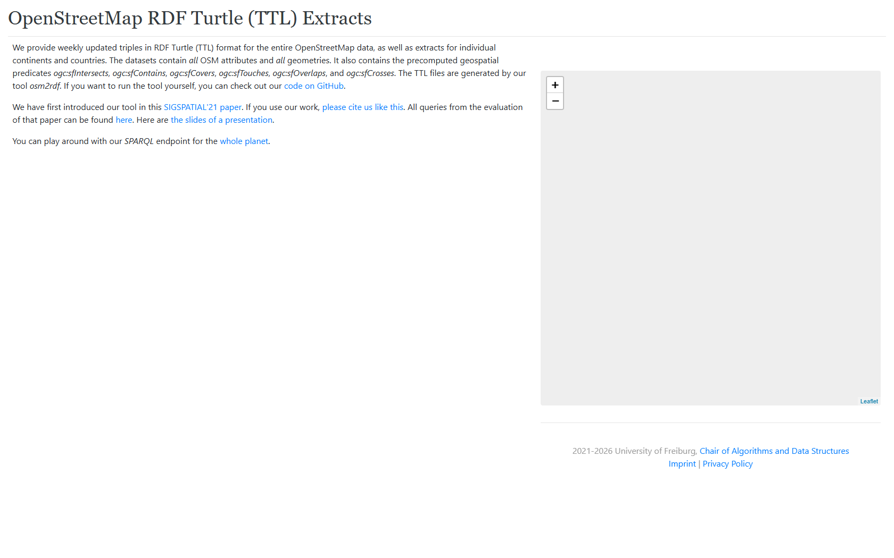Open the evaluation queries 'here' link

tap(124, 120)
